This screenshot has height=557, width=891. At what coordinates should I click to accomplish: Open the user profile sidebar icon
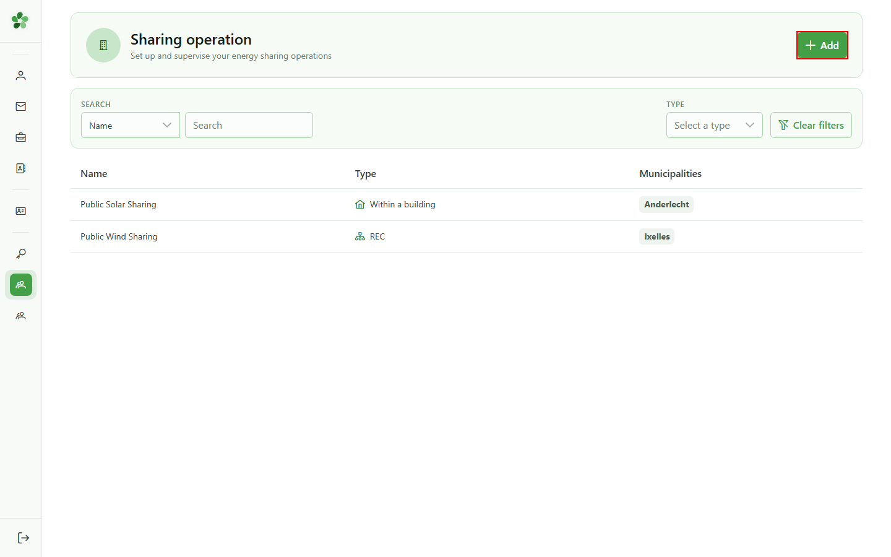pyautogui.click(x=21, y=76)
